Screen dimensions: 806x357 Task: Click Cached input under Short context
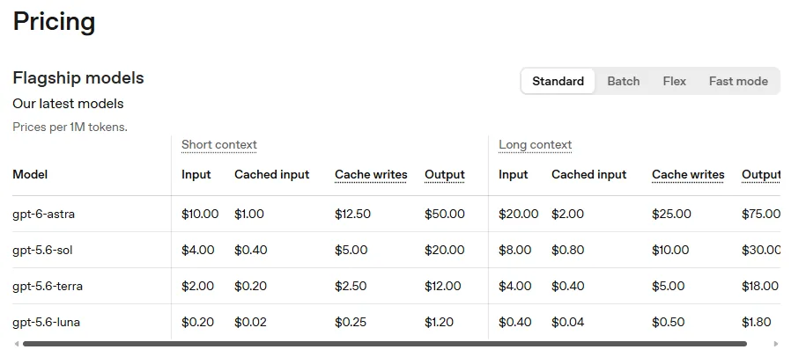click(272, 174)
